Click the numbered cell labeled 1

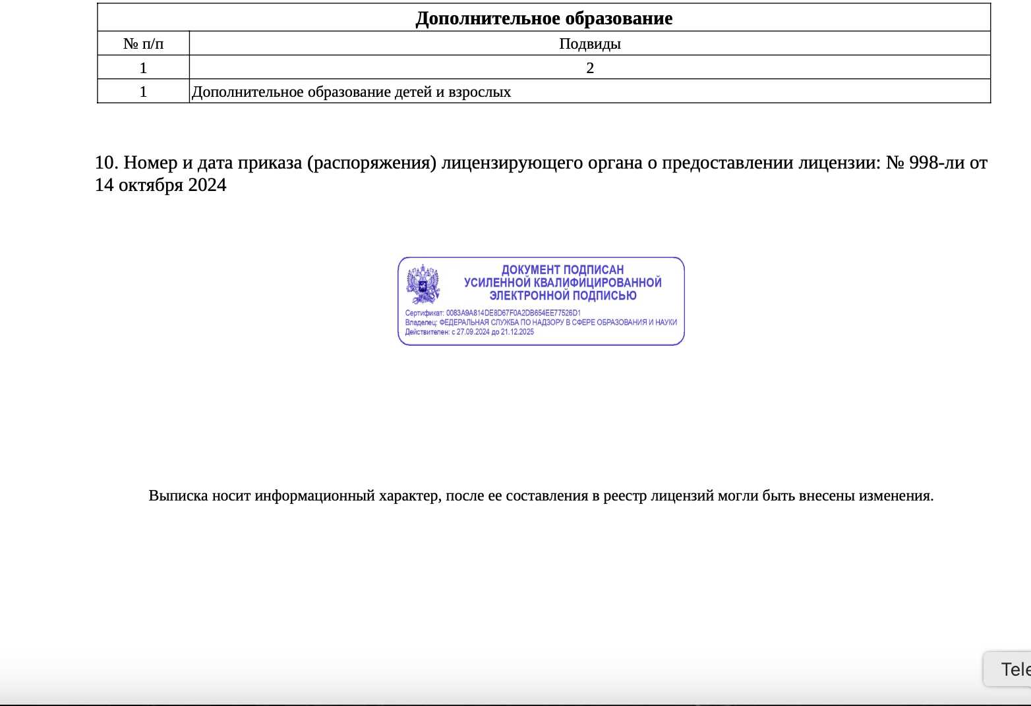point(142,92)
